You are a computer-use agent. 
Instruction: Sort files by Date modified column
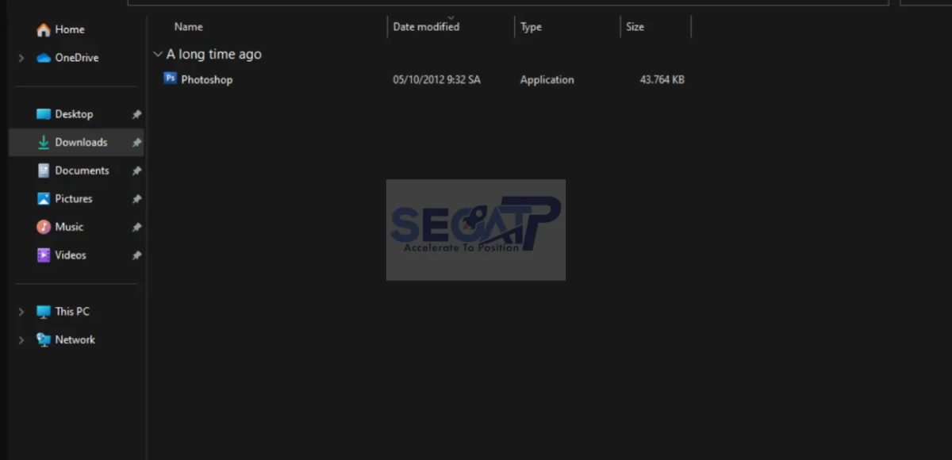tap(426, 27)
